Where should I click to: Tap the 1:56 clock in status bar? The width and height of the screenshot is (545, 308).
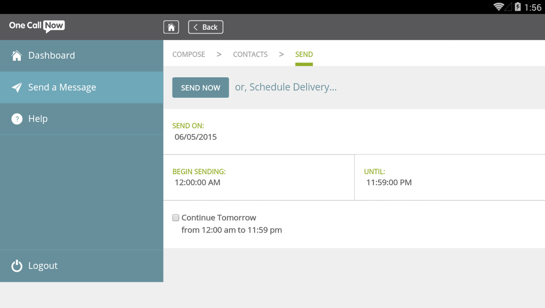coord(533,7)
